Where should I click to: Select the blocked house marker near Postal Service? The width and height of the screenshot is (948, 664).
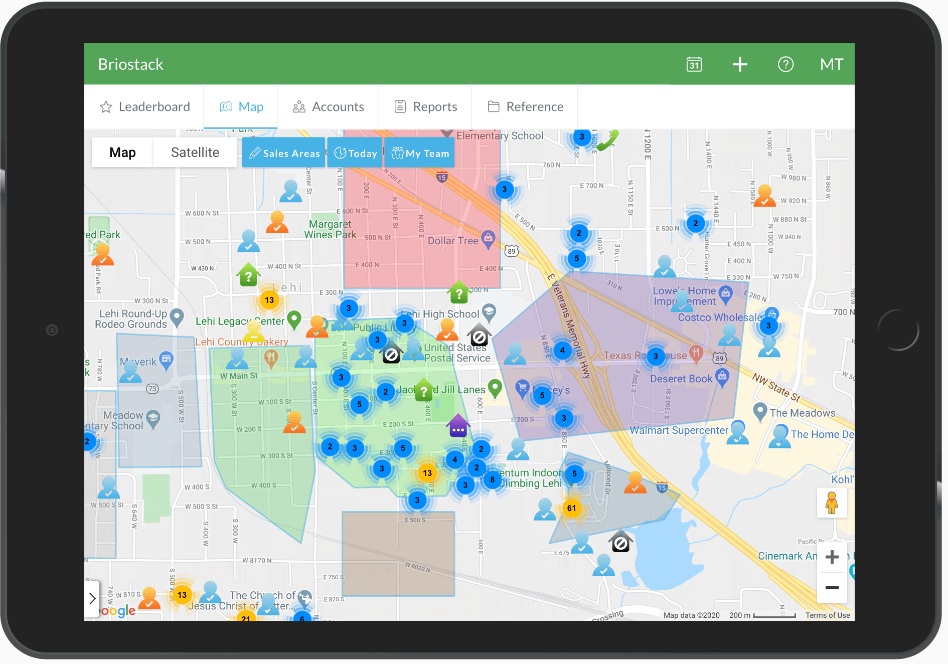tap(391, 353)
